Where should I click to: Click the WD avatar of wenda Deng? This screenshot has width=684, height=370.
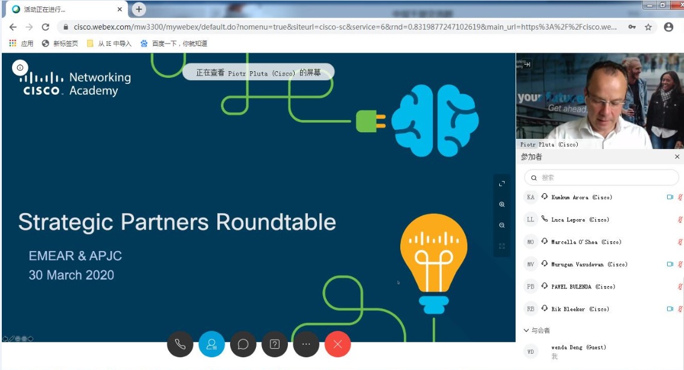(531, 351)
